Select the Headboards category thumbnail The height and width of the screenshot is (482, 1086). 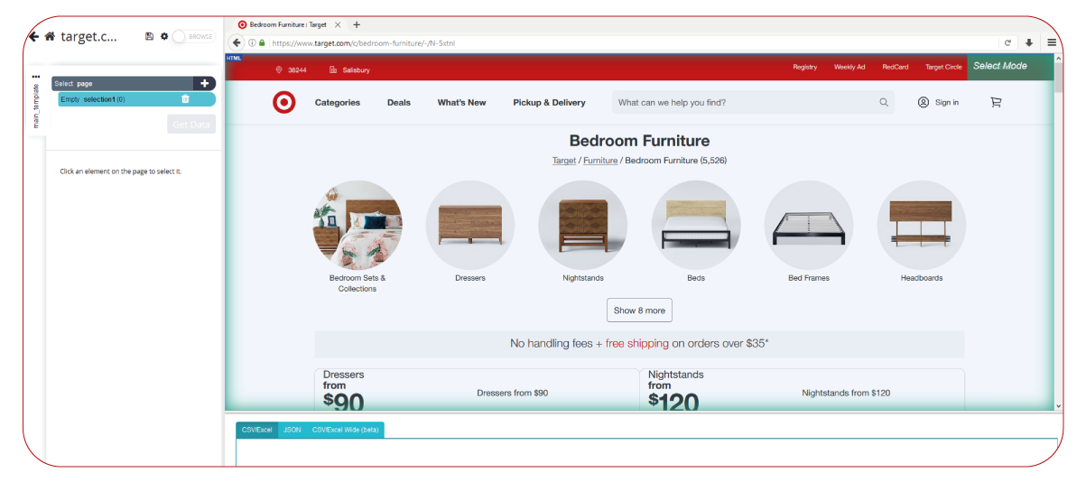[x=922, y=225]
